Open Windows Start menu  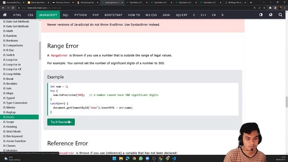(x=114, y=158)
